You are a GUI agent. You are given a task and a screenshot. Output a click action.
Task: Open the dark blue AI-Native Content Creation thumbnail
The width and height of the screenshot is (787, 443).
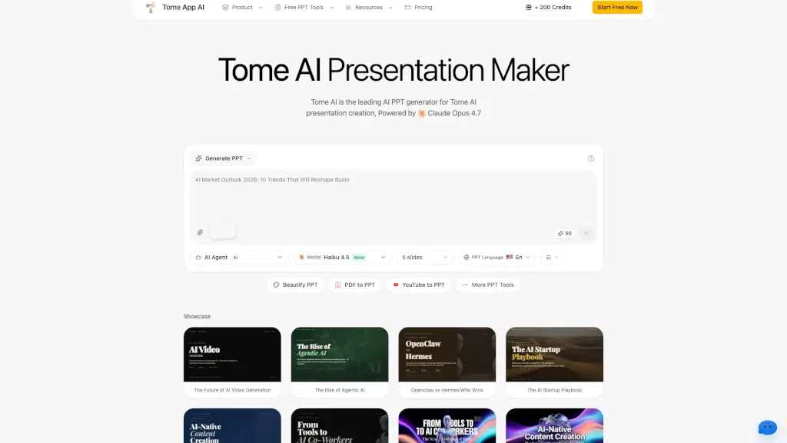[x=232, y=425]
